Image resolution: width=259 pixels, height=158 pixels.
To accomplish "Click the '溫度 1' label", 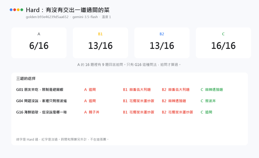I will (106, 17).
